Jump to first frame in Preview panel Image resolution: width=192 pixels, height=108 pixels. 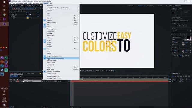coord(176,26)
